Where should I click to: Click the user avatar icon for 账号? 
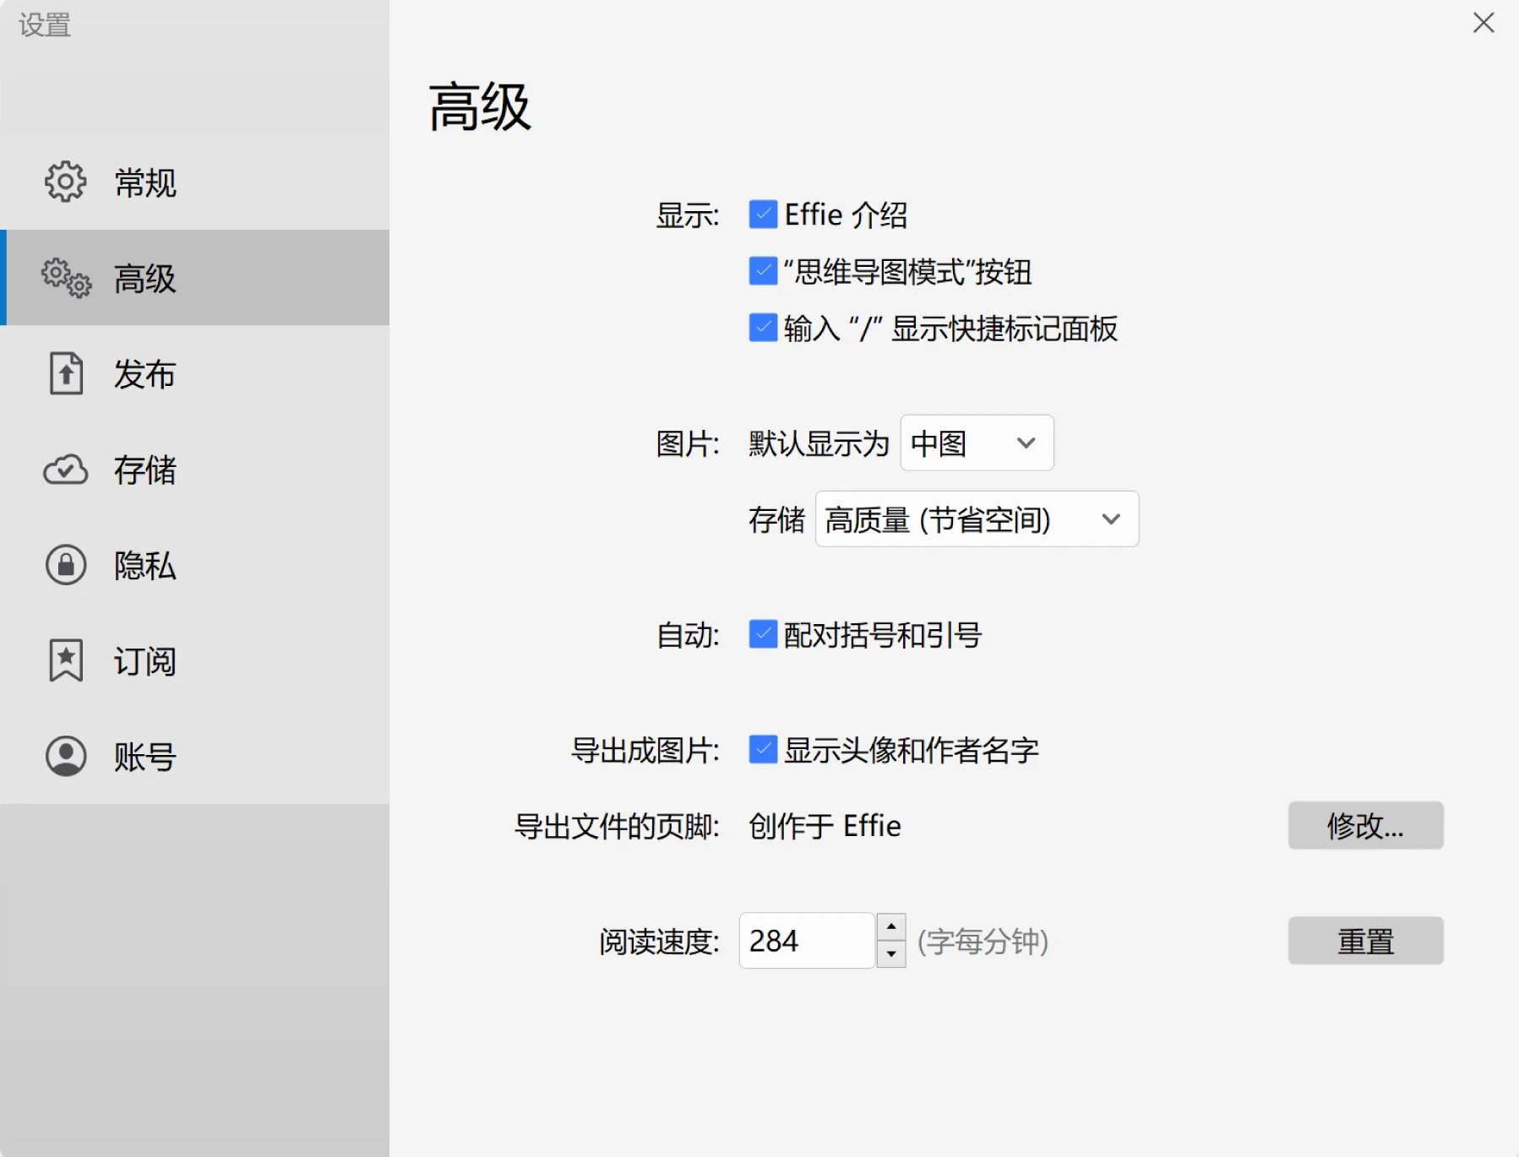coord(66,756)
